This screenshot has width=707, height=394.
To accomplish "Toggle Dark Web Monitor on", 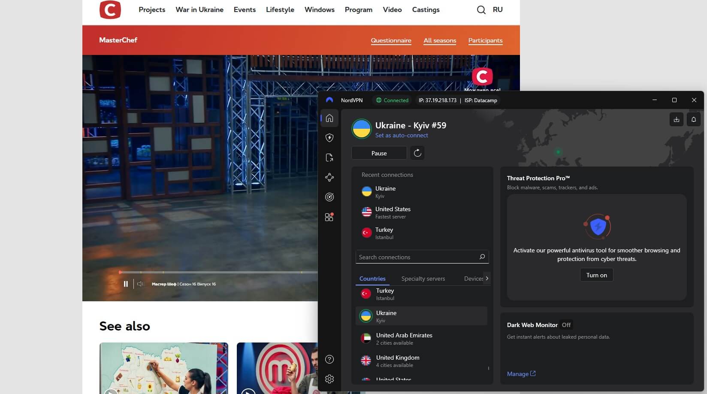I will [566, 325].
